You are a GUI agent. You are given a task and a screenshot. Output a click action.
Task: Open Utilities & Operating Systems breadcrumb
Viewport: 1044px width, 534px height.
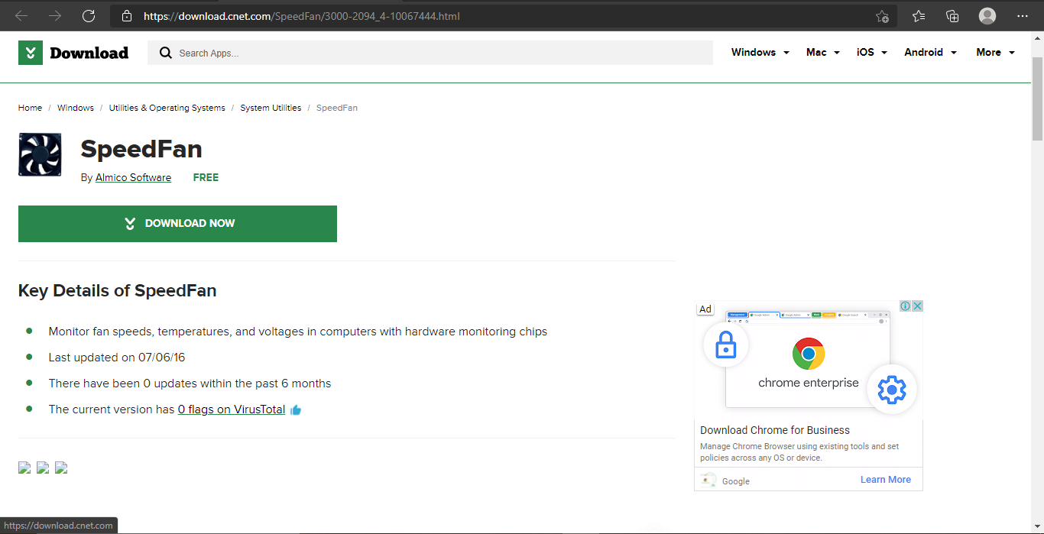167,108
